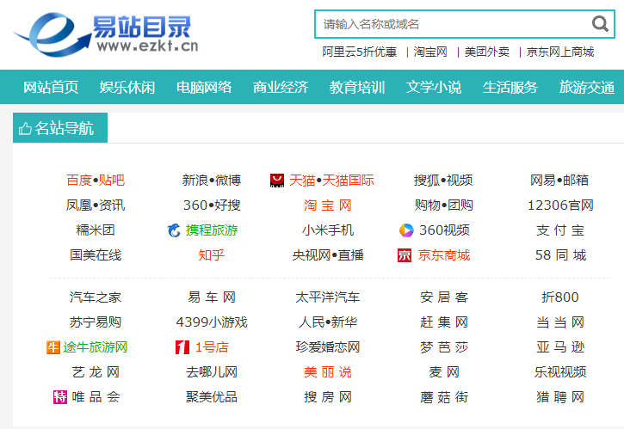Open the 商业经济 category
The image size is (624, 429).
click(x=281, y=87)
